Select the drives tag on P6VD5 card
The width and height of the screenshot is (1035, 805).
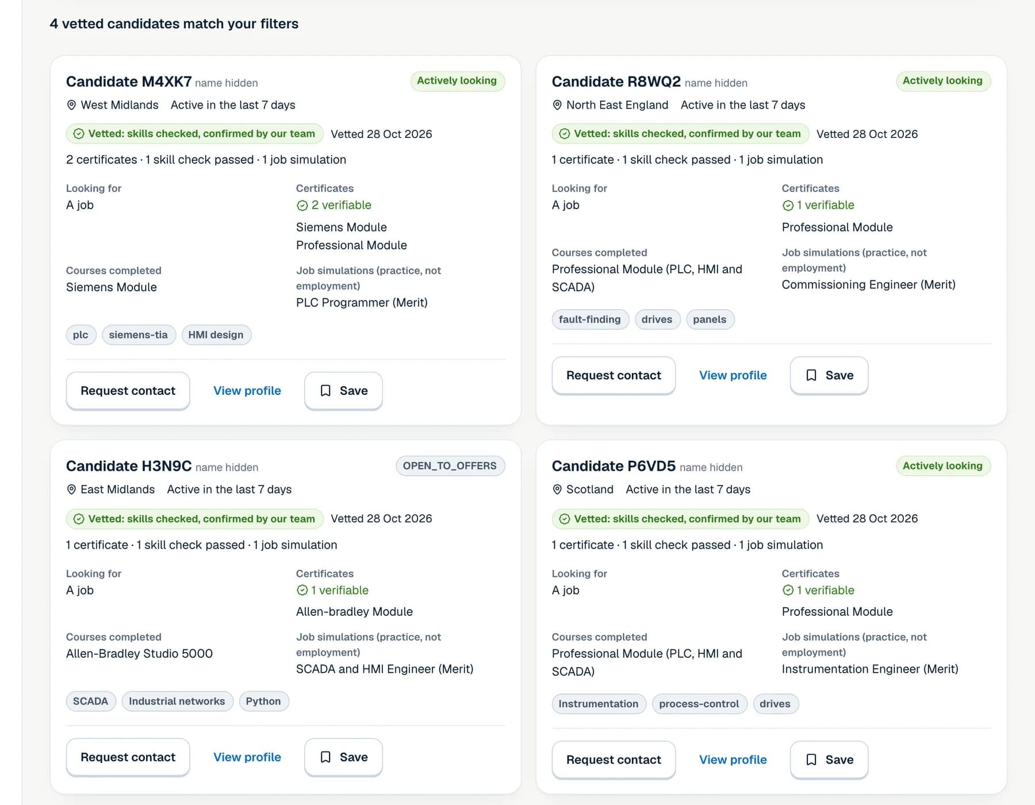[775, 704]
